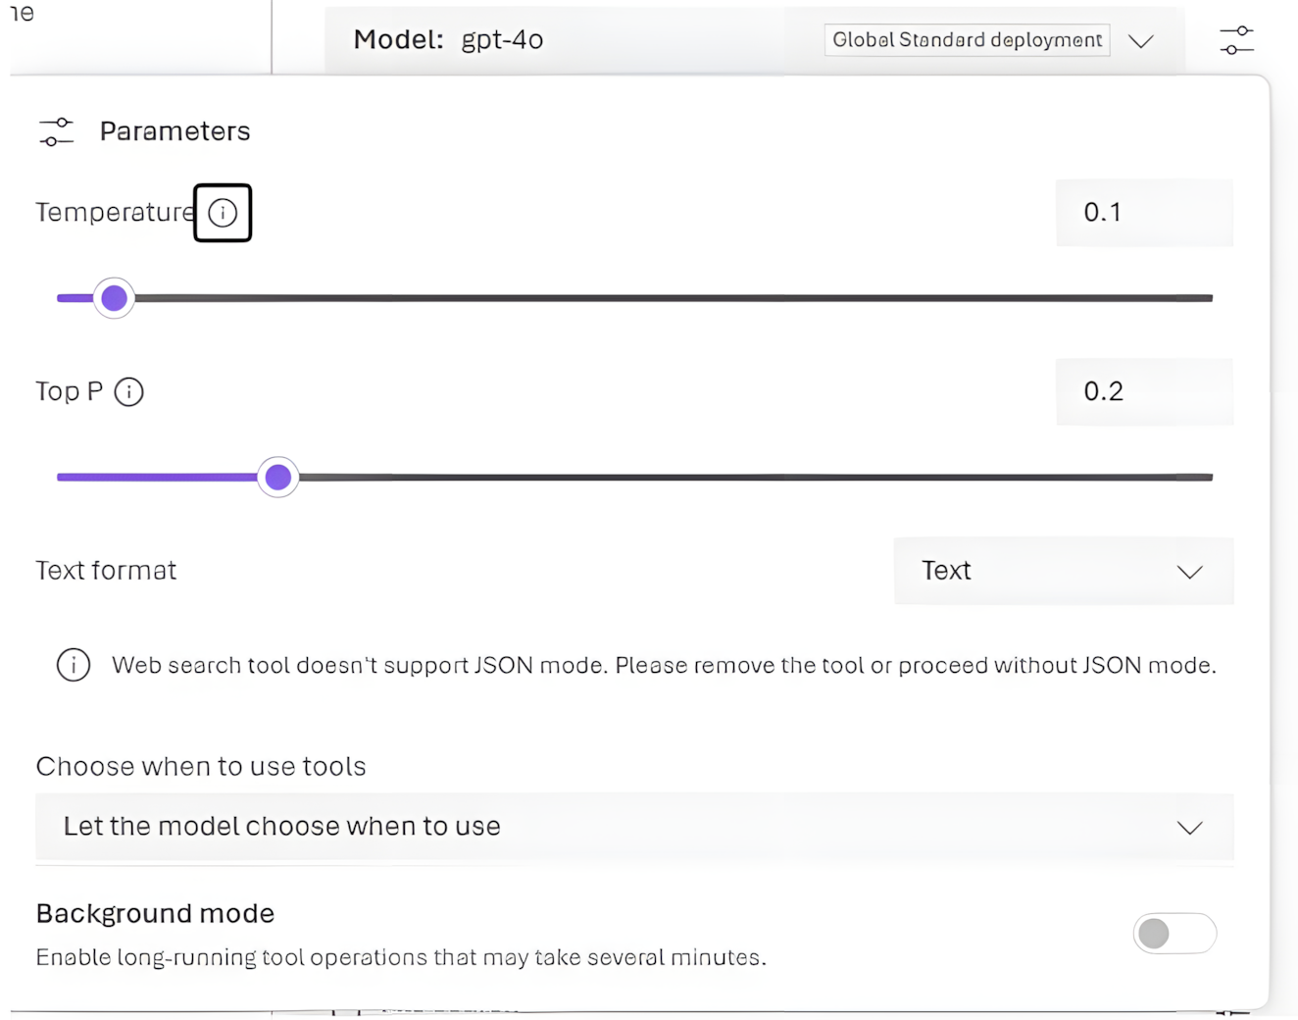Viewport: 1298px width, 1020px height.
Task: Click the Temperature info icon
Action: click(x=223, y=213)
